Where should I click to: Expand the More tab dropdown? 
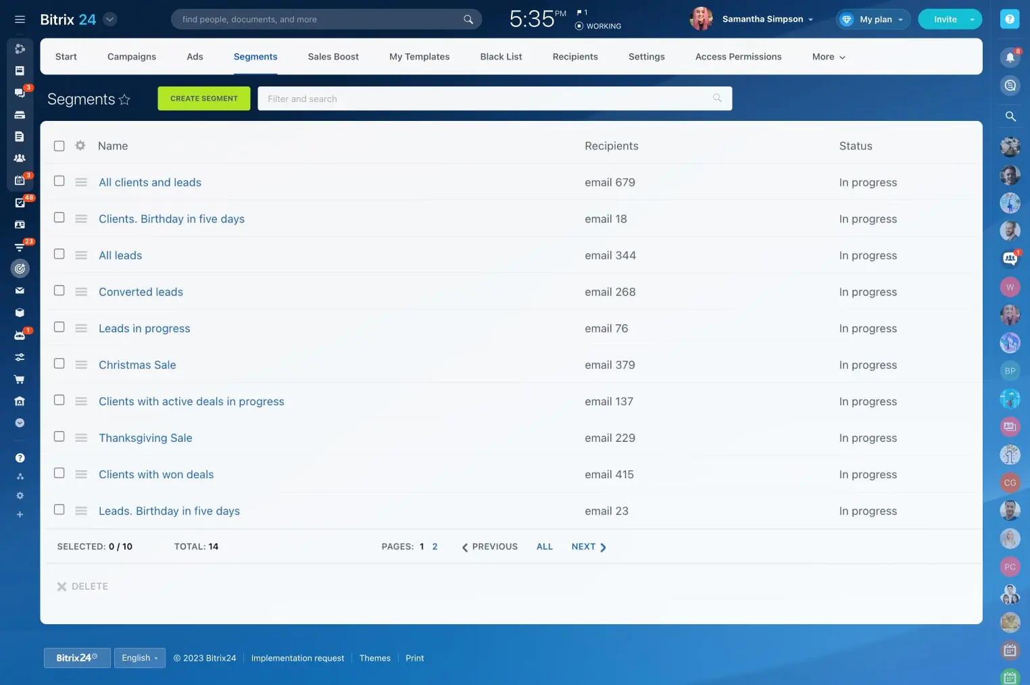click(828, 57)
